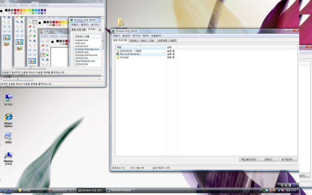Pick the purple swatch in Paint palette
The height and width of the screenshot is (195, 312).
[x=45, y=10]
